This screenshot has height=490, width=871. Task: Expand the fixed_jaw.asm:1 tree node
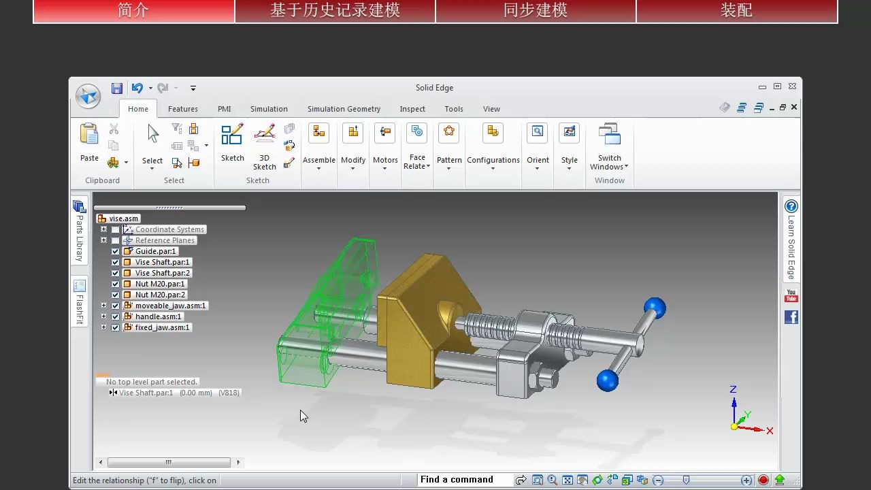point(103,327)
